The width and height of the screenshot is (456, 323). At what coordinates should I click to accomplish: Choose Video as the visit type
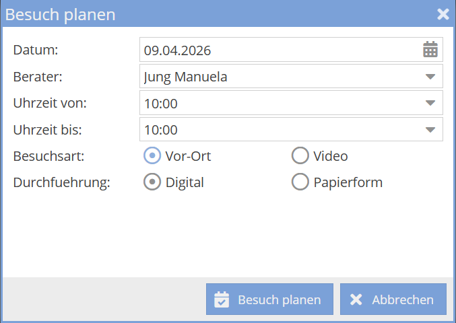(300, 156)
